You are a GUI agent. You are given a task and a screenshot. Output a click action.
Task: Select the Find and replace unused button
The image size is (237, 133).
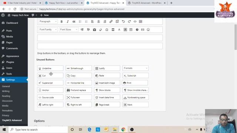pyautogui.click(x=79, y=90)
